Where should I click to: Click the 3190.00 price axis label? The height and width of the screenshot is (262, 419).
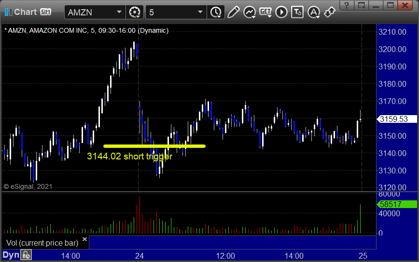point(392,66)
